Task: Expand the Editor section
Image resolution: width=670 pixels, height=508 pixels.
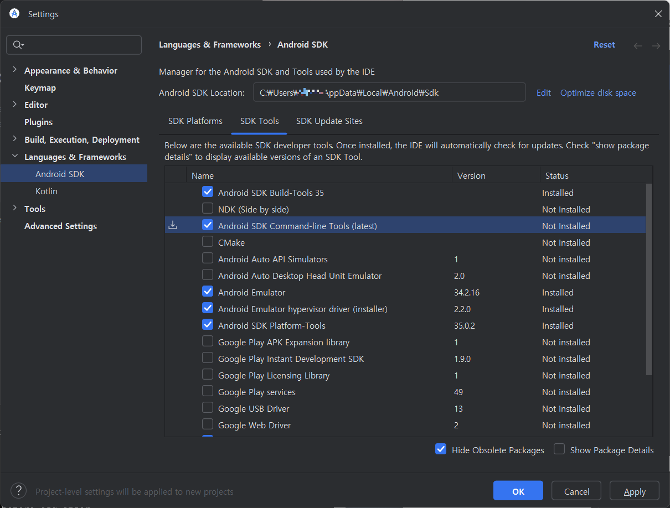Action: tap(14, 105)
